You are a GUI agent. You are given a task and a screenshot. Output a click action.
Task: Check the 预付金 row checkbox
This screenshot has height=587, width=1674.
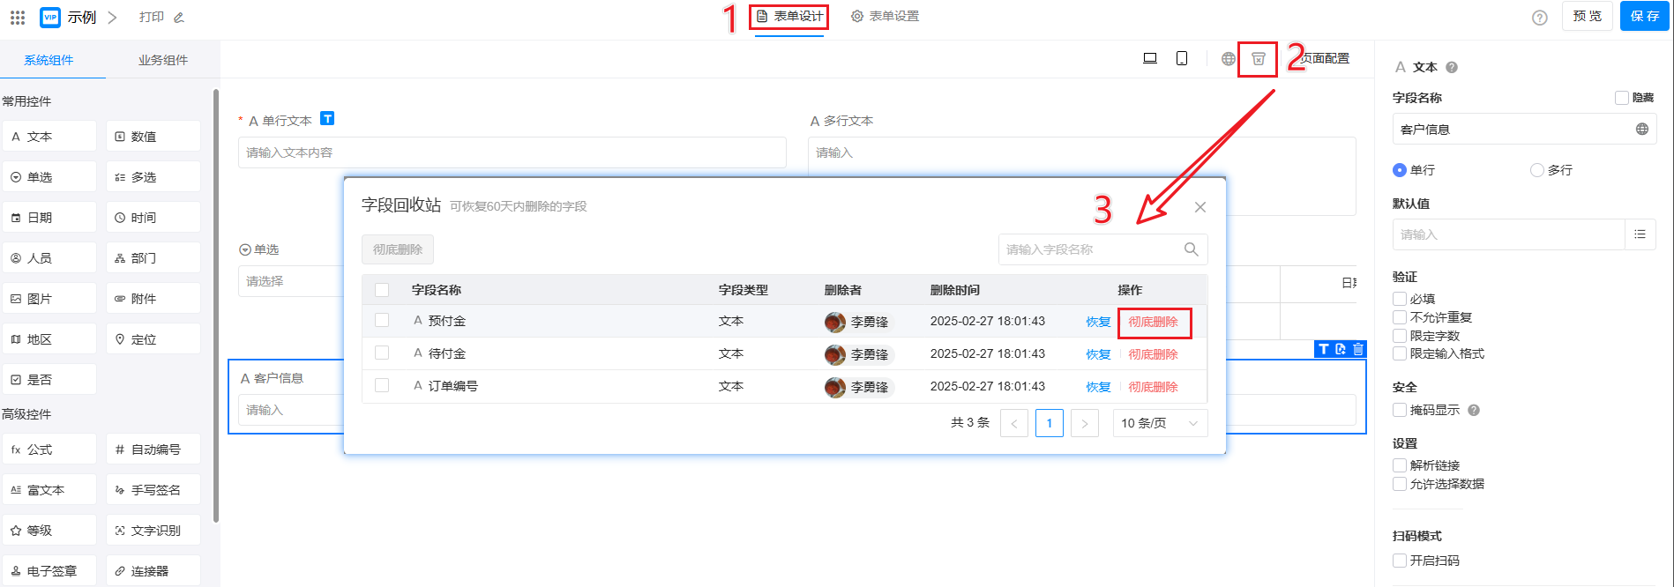[x=382, y=321]
